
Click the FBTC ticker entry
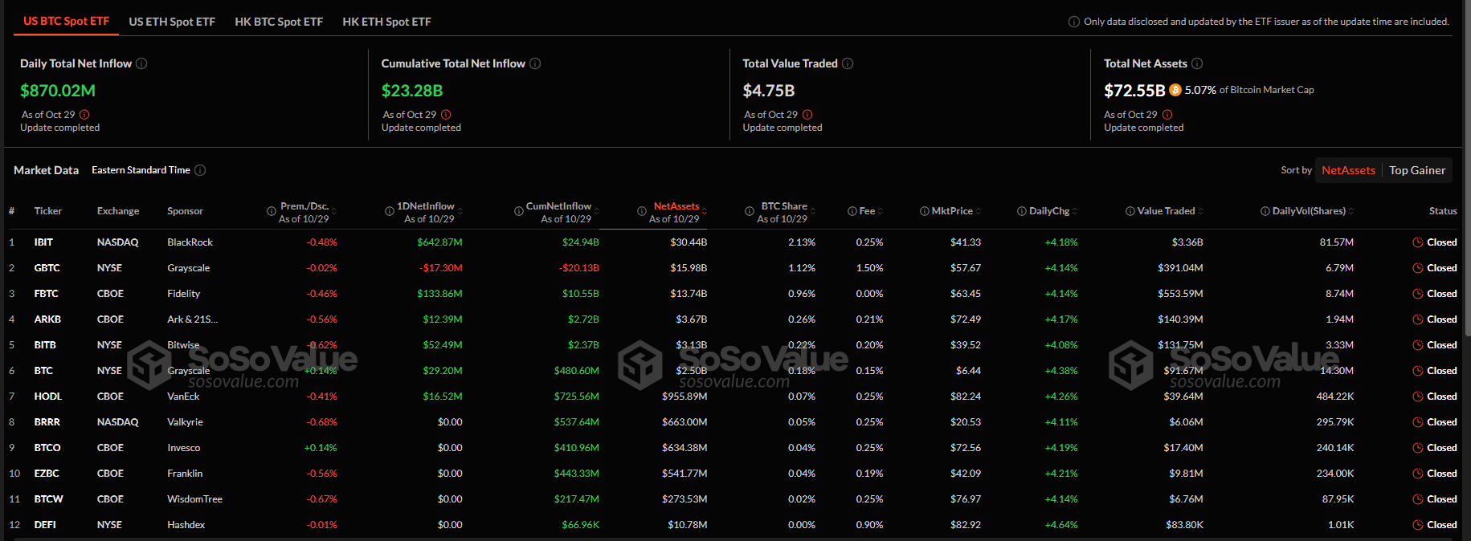[46, 294]
